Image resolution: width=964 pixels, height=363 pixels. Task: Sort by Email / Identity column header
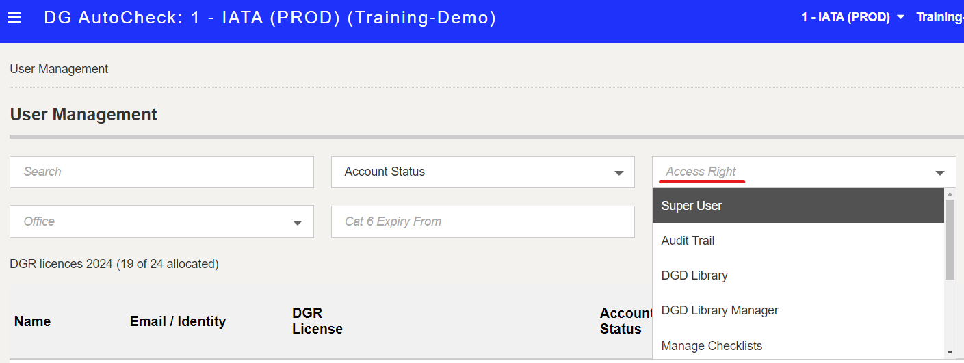tap(178, 321)
